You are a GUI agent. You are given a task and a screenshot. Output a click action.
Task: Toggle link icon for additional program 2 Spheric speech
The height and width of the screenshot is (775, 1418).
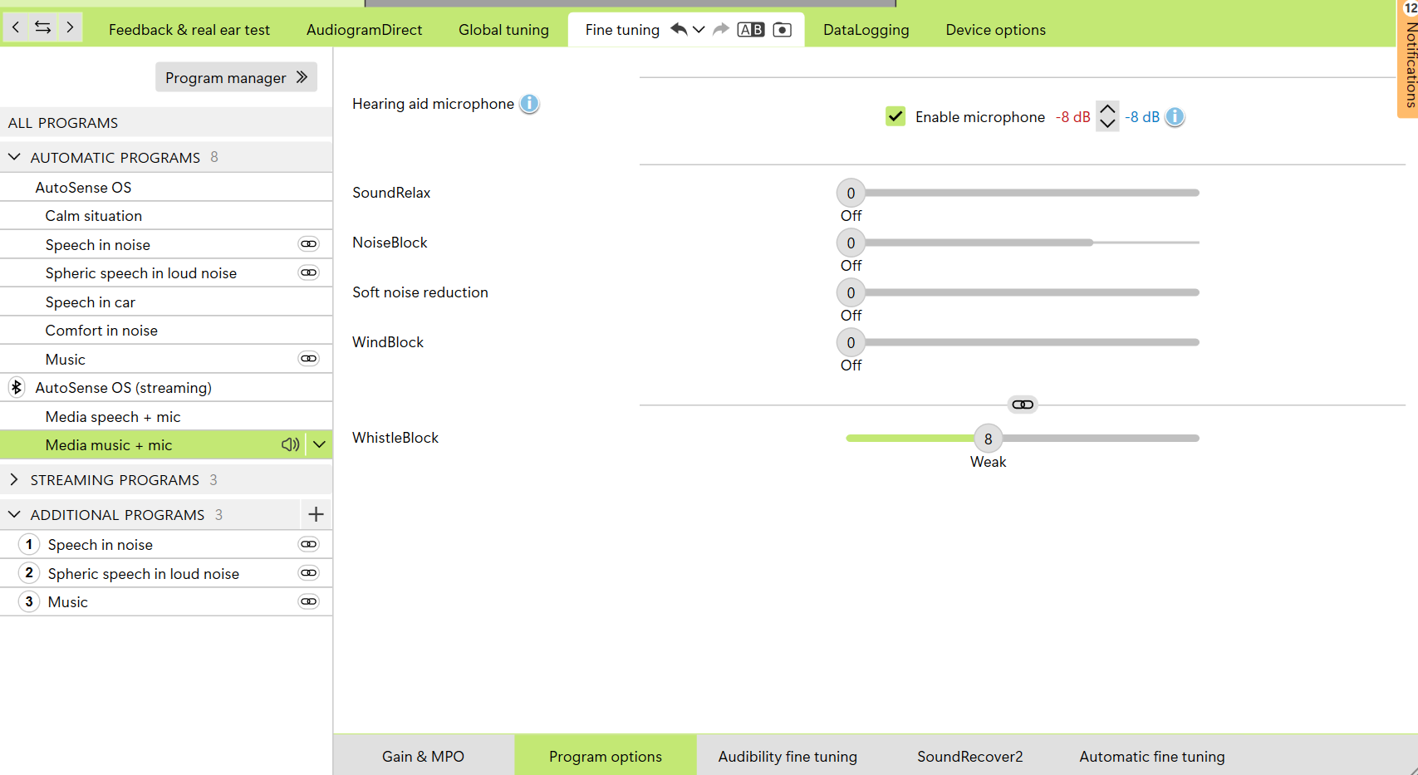(309, 573)
